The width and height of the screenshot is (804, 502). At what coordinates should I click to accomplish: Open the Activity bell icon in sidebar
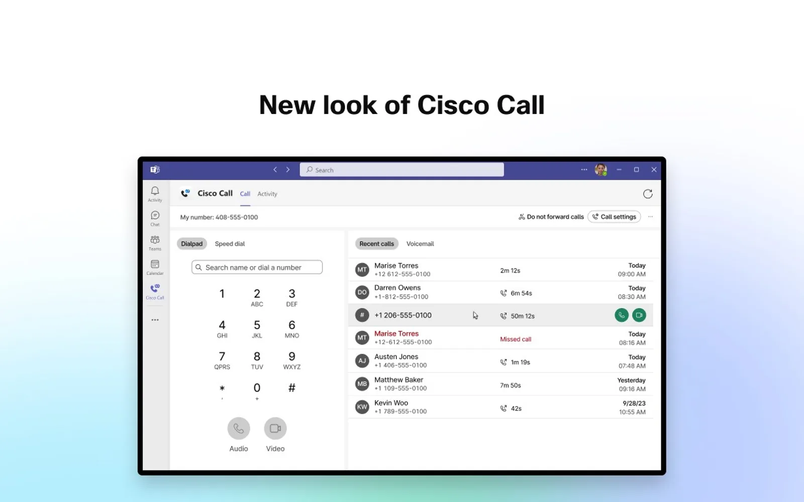pos(155,194)
